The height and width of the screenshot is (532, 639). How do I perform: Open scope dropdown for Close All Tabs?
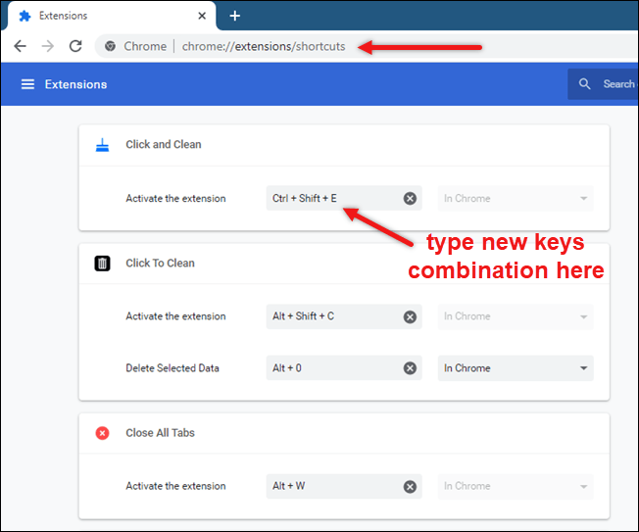point(516,486)
